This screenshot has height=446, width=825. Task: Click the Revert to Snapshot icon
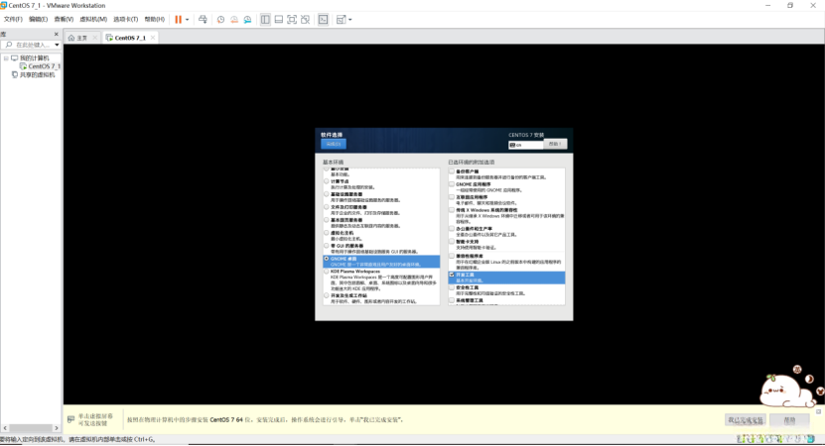coord(234,20)
